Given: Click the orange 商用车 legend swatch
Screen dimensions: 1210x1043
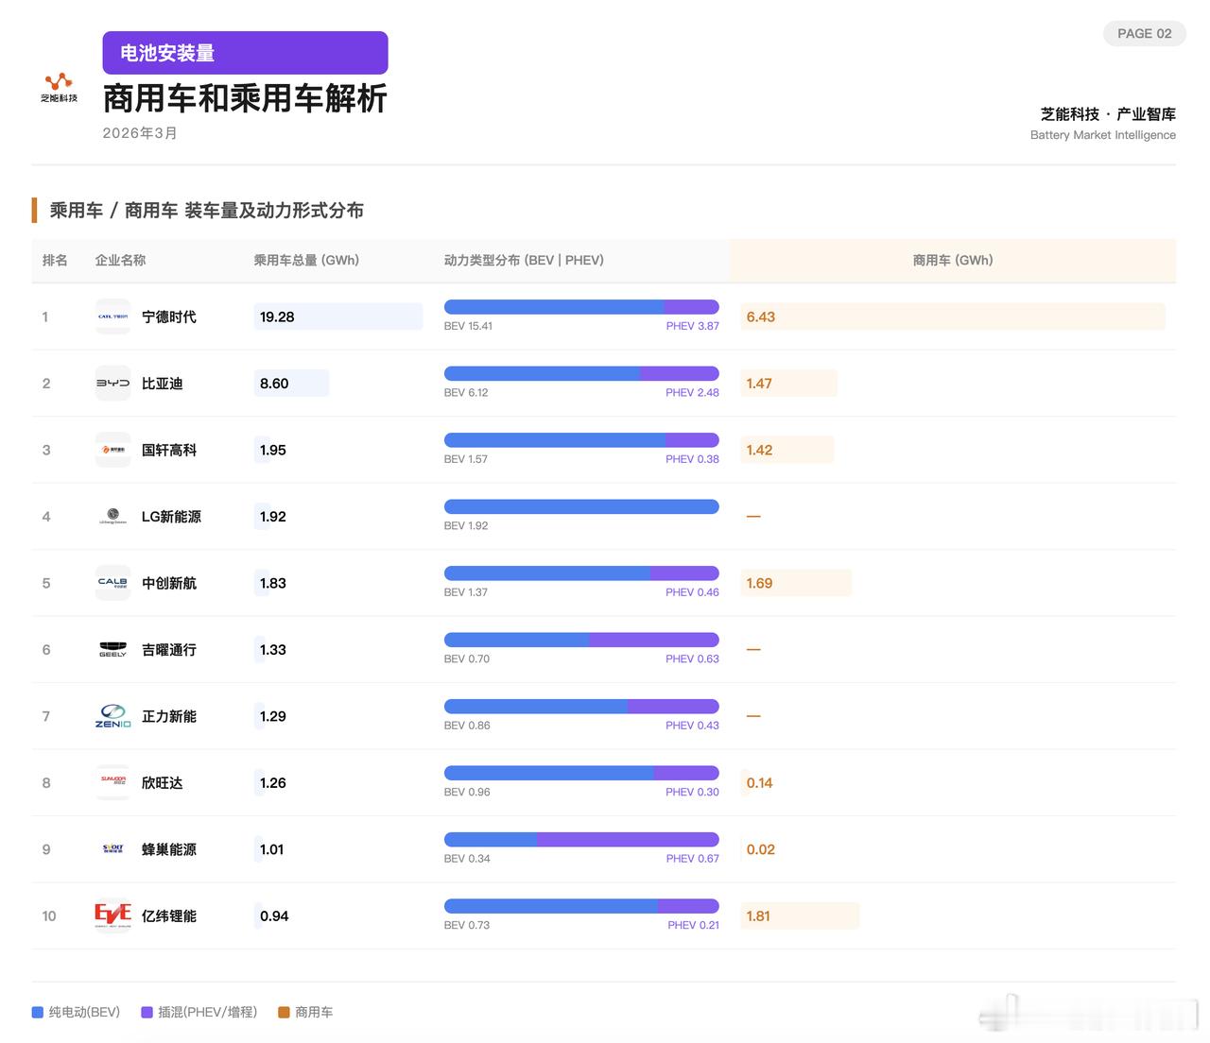Looking at the screenshot, I should 284,1012.
